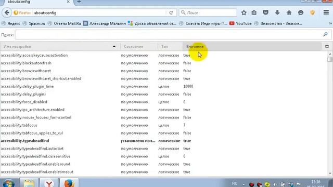Open the Firefox hamburger menu

326,12
